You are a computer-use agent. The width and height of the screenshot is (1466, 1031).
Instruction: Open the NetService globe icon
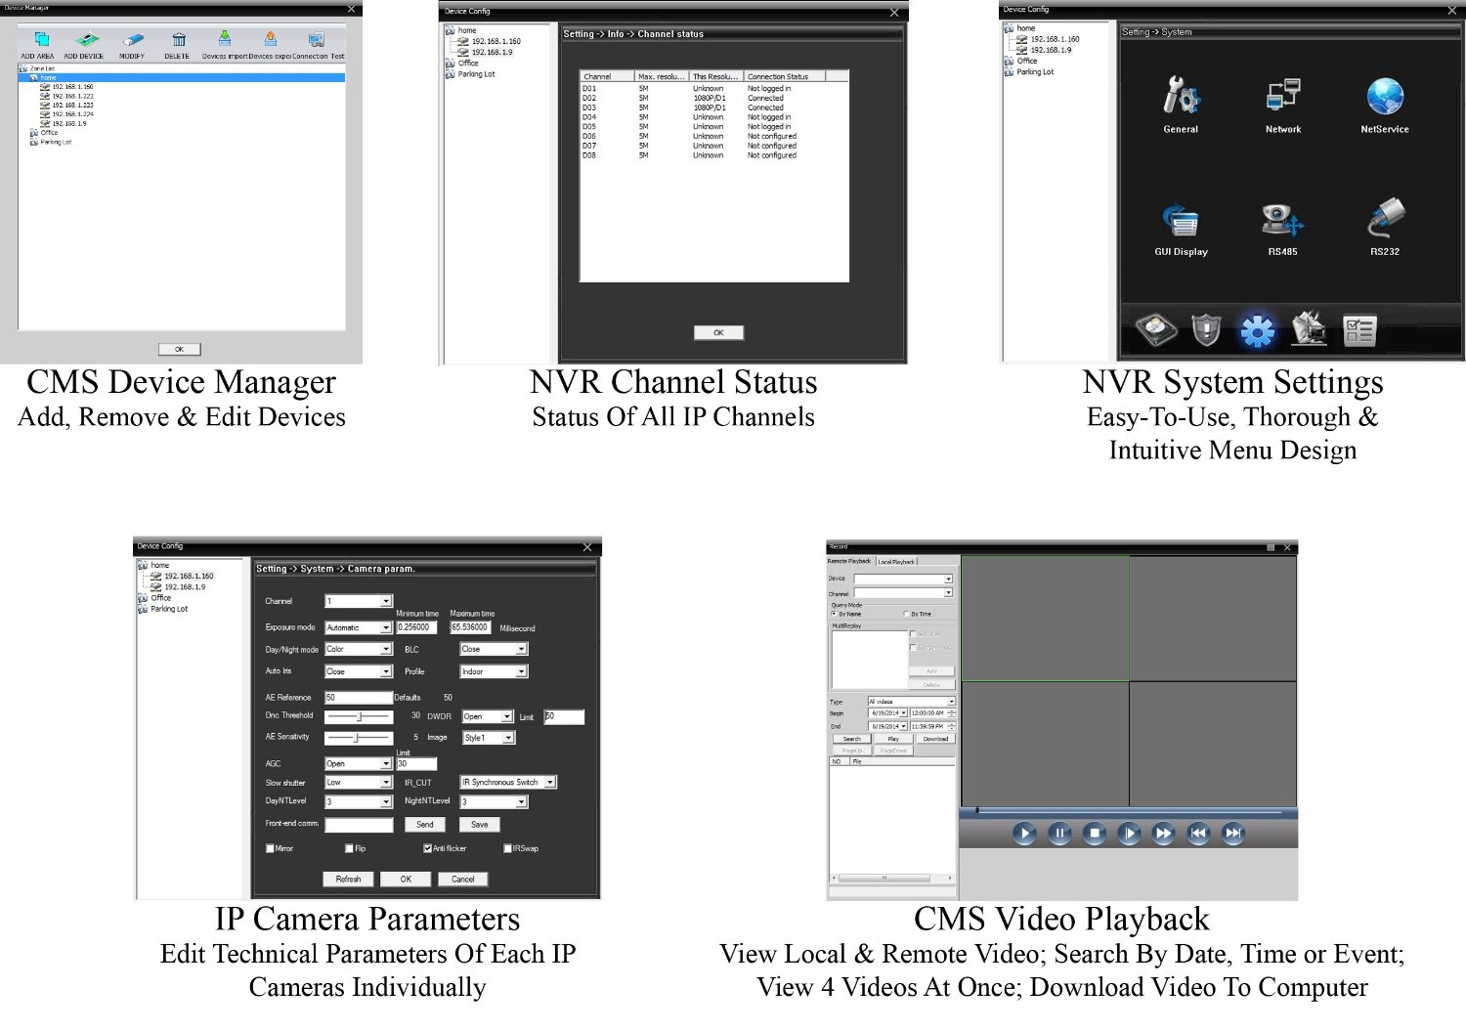click(x=1384, y=96)
